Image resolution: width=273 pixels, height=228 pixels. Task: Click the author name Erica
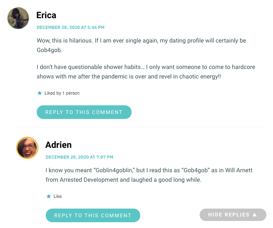click(46, 15)
